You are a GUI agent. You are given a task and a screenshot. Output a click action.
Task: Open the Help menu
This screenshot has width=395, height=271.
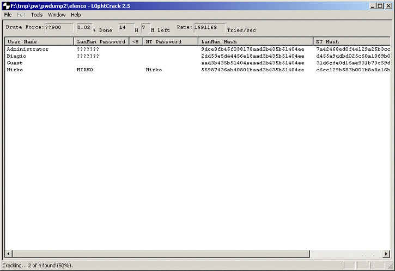(x=76, y=15)
